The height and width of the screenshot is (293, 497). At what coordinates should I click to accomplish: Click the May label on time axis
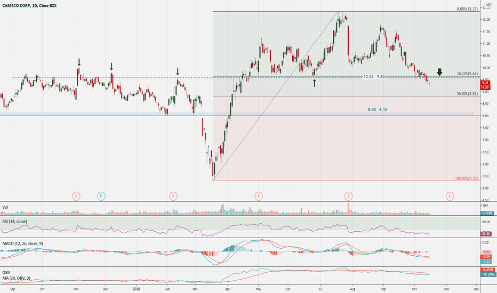(258, 289)
